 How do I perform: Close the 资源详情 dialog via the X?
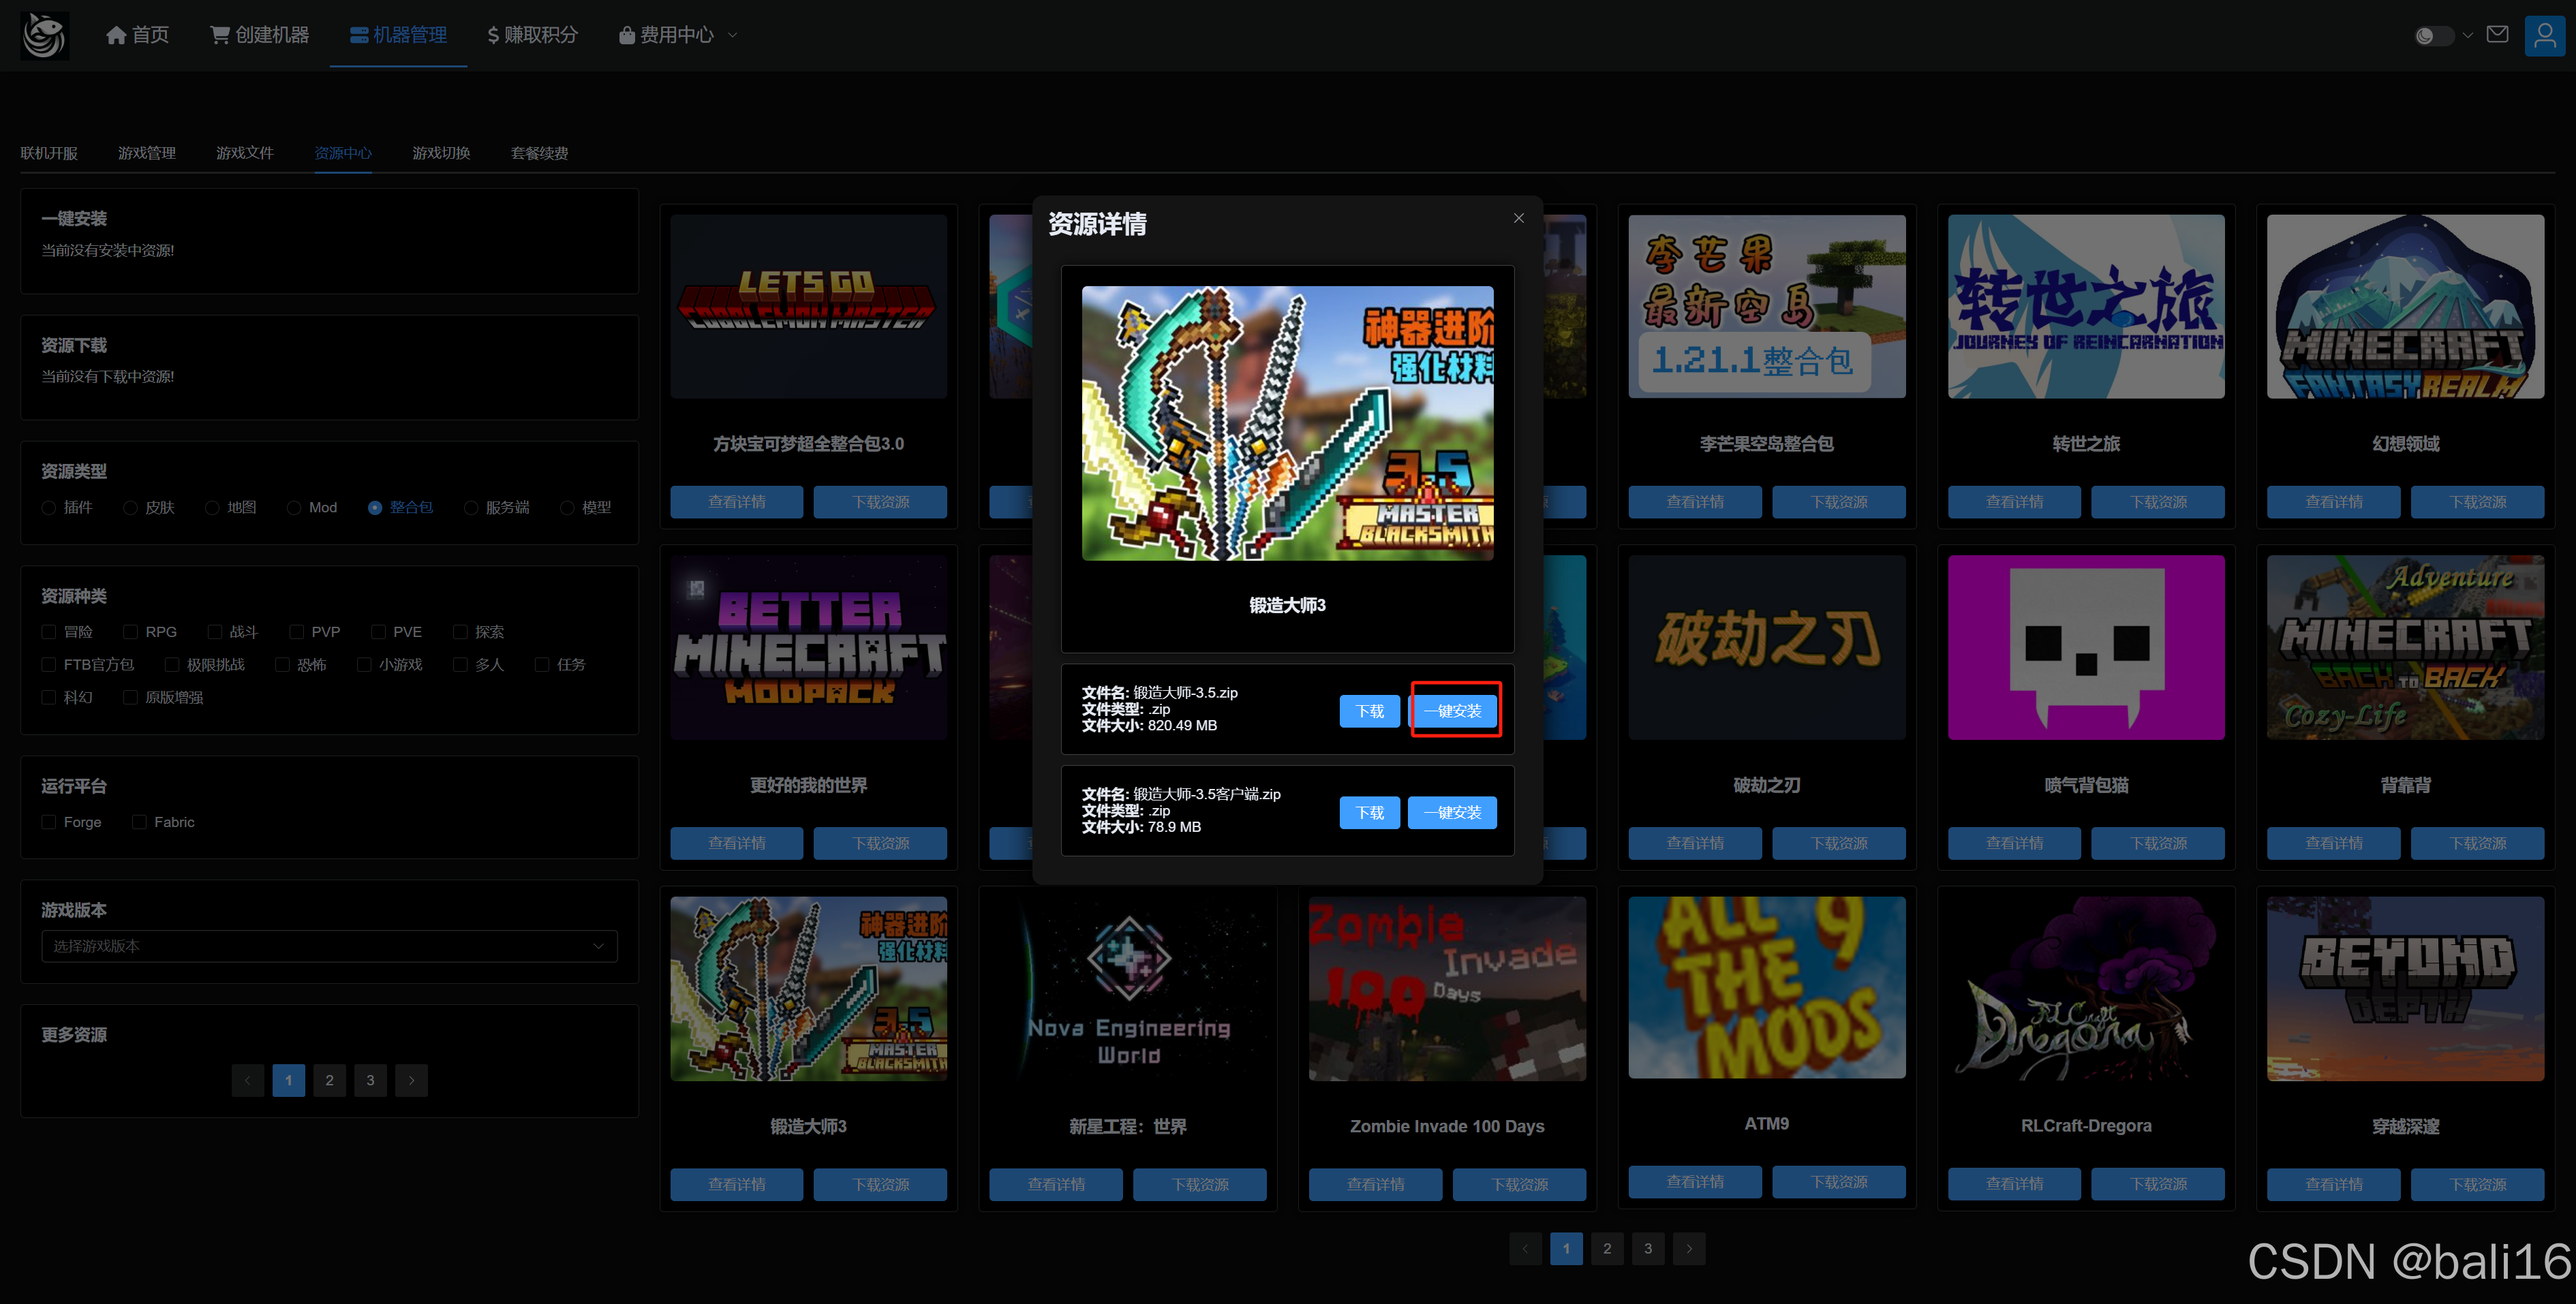pyautogui.click(x=1518, y=218)
